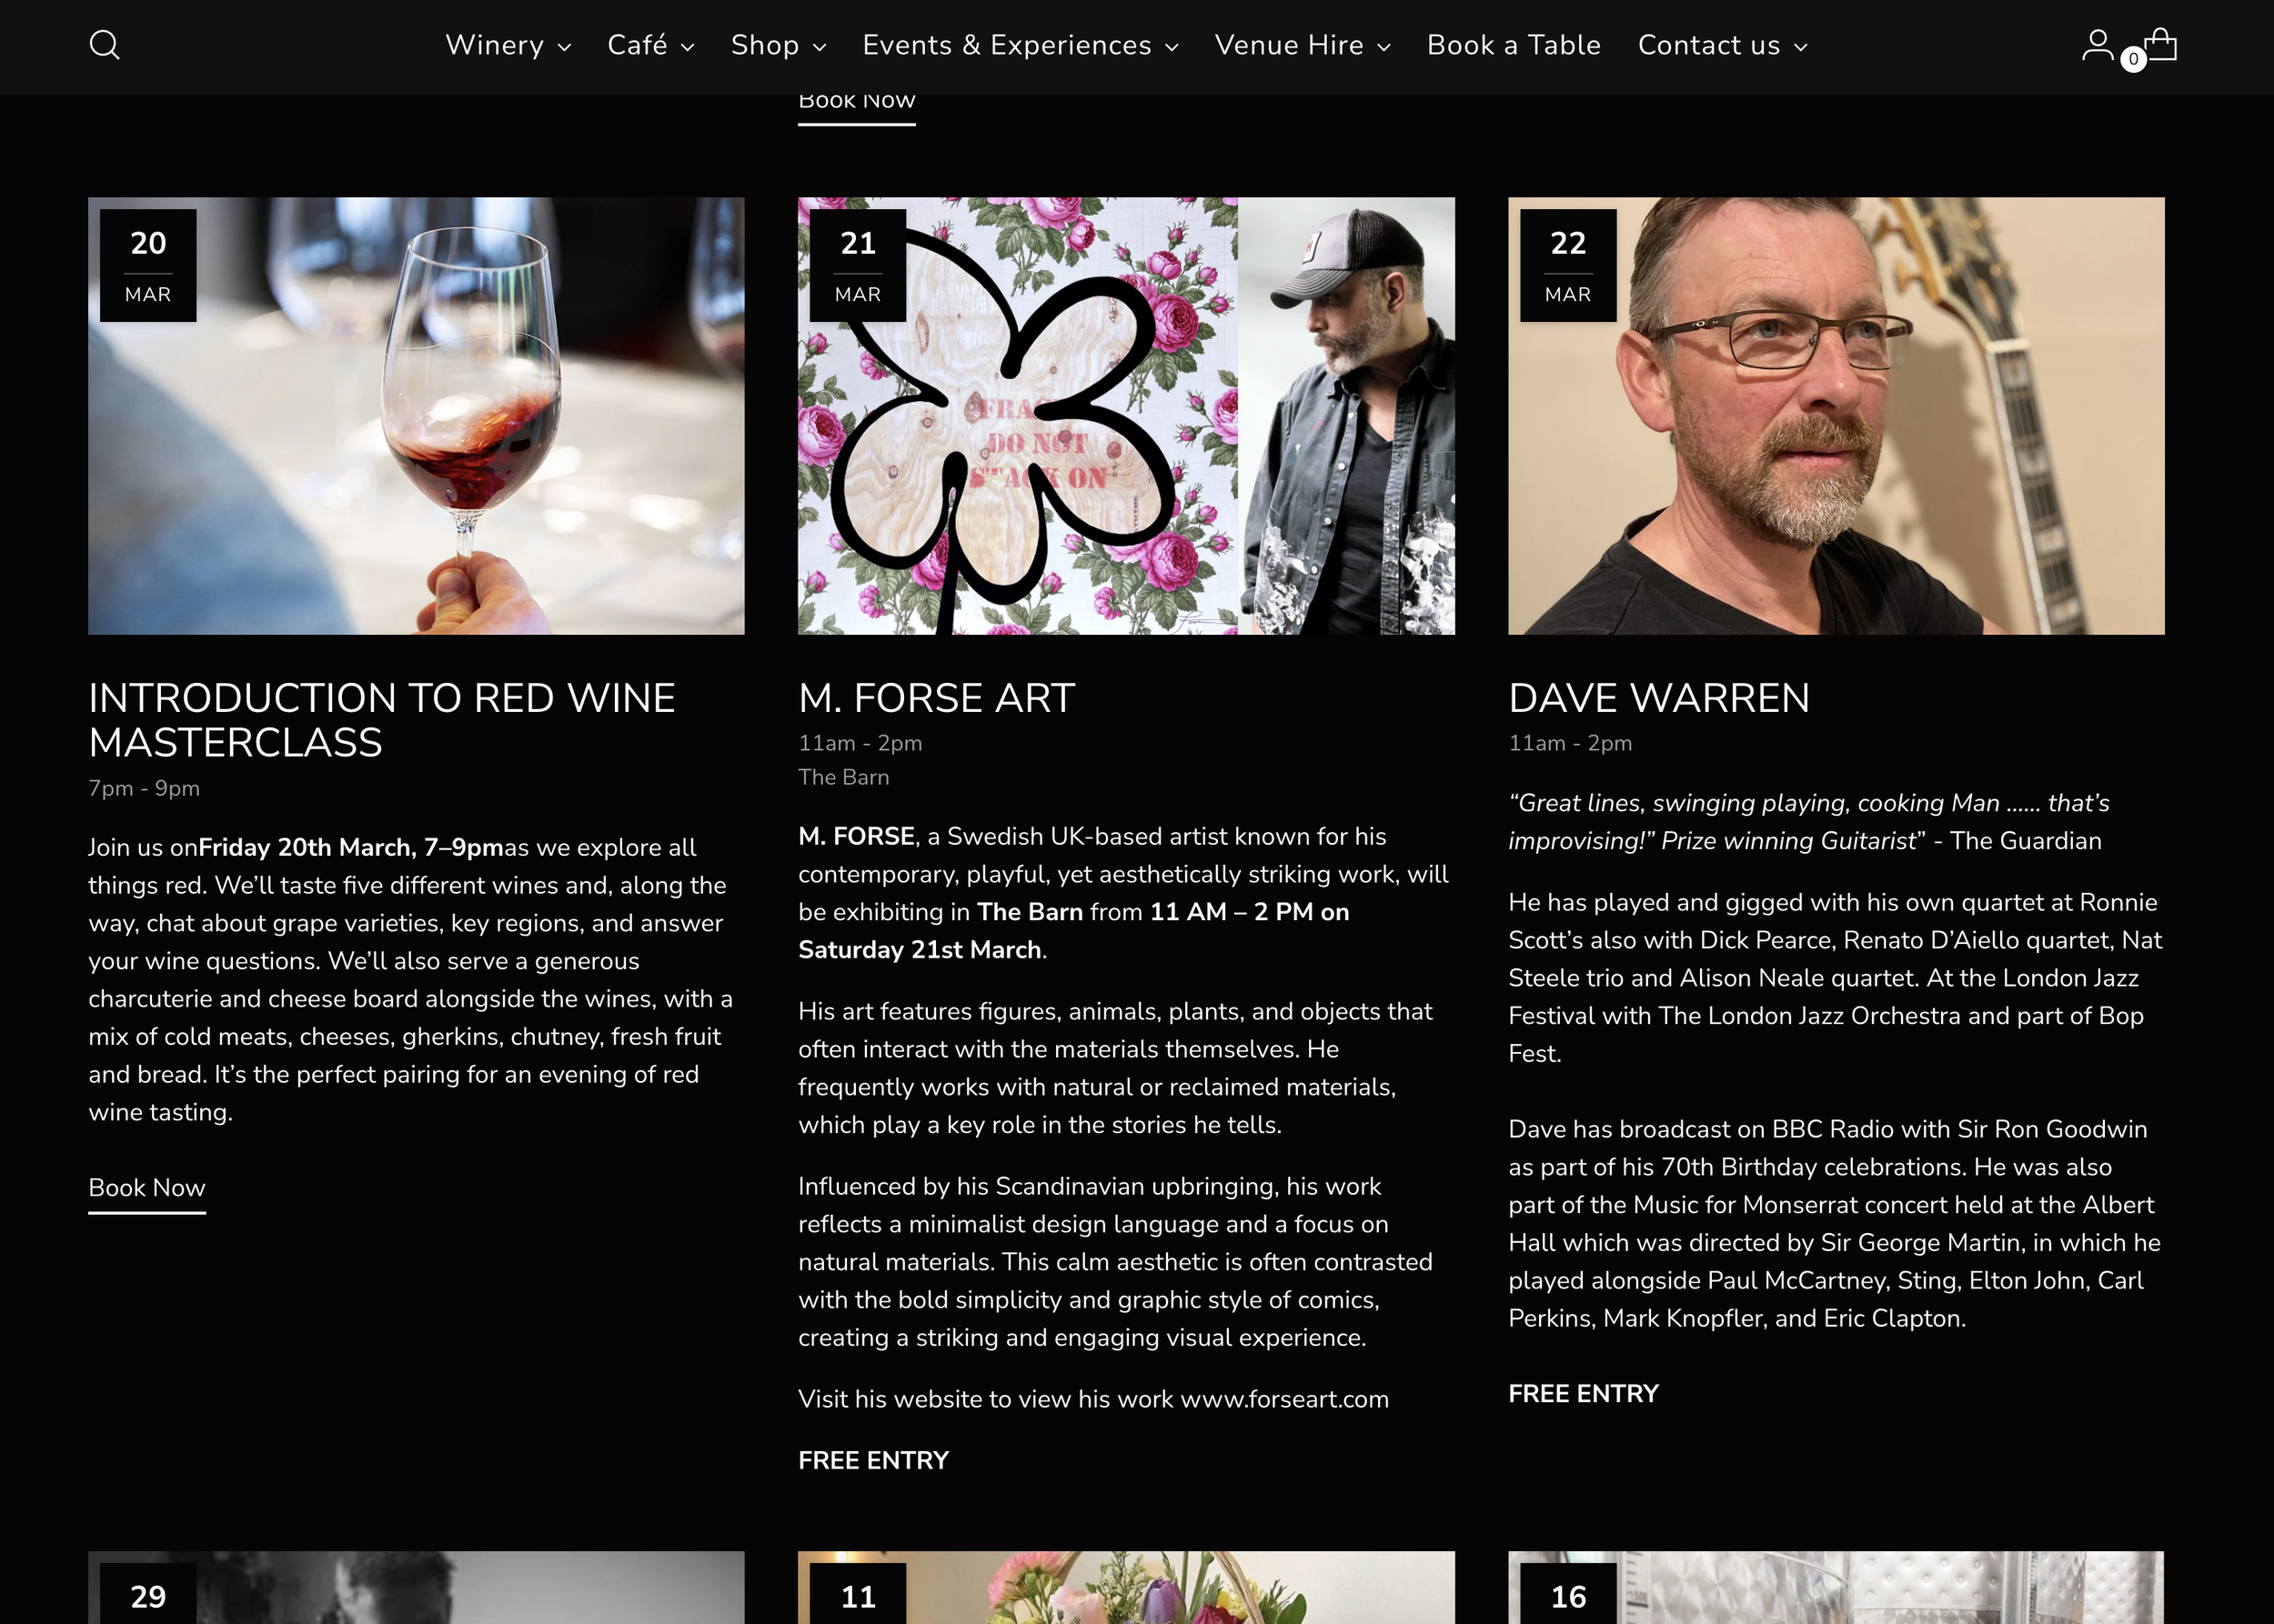2274x1624 pixels.
Task: Click the 21 MAR date badge
Action: click(x=858, y=266)
